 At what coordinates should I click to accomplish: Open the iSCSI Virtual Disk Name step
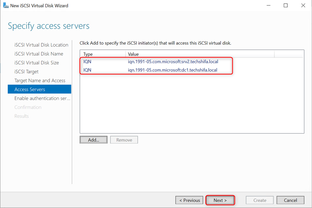click(x=39, y=54)
